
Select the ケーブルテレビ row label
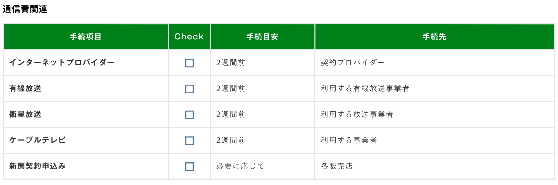pyautogui.click(x=37, y=140)
